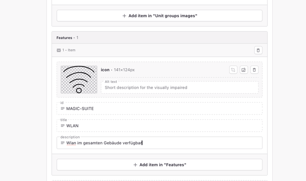This screenshot has width=306, height=181.
Task: Remove the icon image with its trash button
Action: [x=254, y=70]
